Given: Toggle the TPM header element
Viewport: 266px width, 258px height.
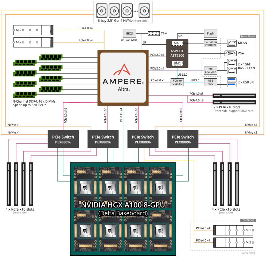Looking at the screenshot, I should tap(154, 33).
